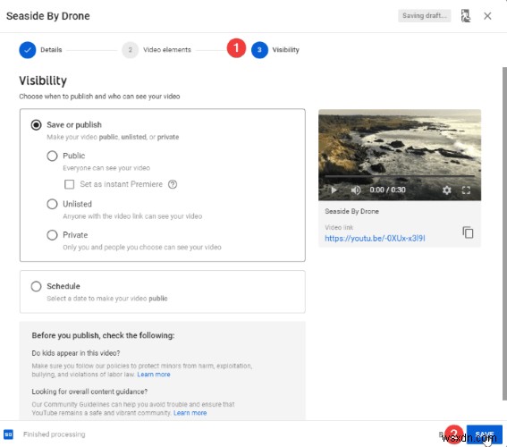
Task: Seek on the video progress bar
Action: point(400,176)
